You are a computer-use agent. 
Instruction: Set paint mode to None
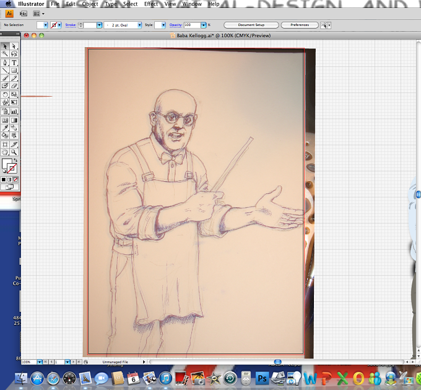(x=15, y=179)
